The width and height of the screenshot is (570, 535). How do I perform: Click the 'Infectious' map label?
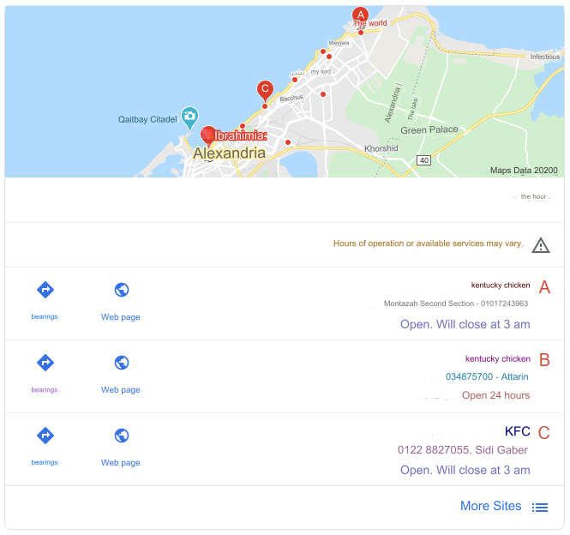545,57
